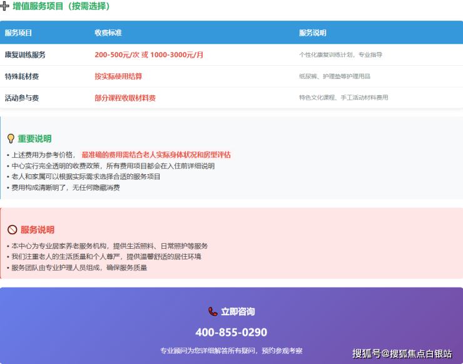Select the 活动参与费 row label

coord(22,98)
